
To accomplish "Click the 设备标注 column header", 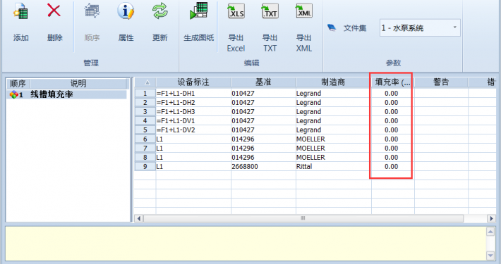I will 193,82.
